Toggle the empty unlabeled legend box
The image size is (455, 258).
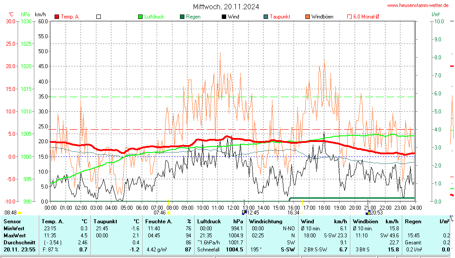tap(99, 17)
